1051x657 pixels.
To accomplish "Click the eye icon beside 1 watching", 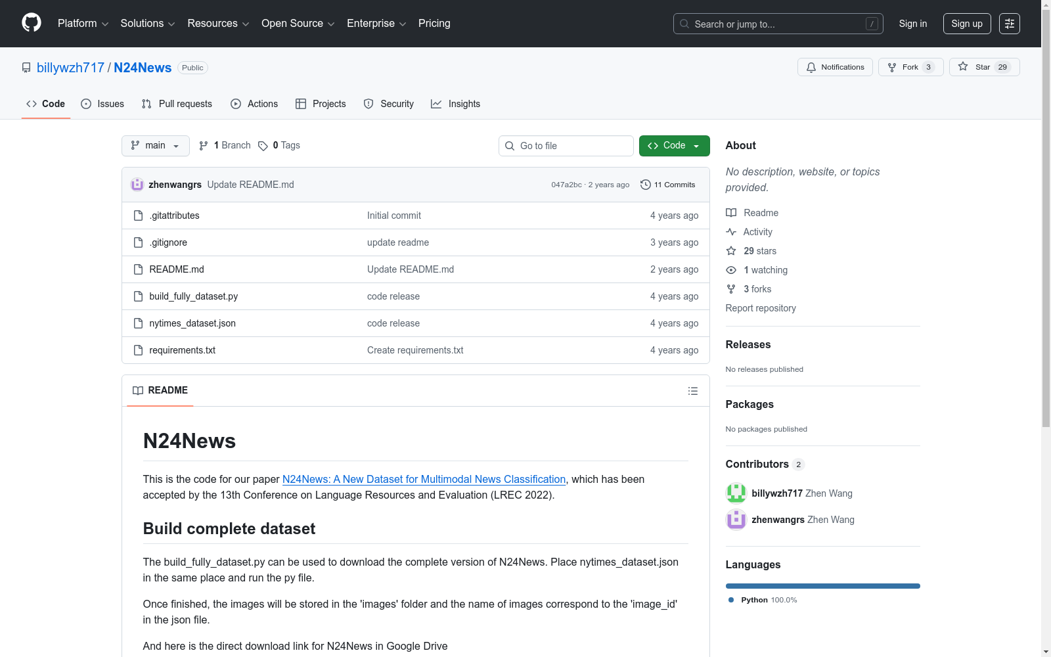I will [x=731, y=270].
